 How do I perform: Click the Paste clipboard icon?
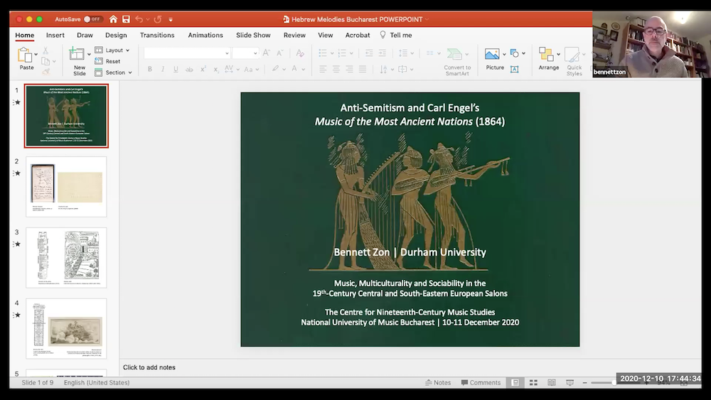pos(25,55)
